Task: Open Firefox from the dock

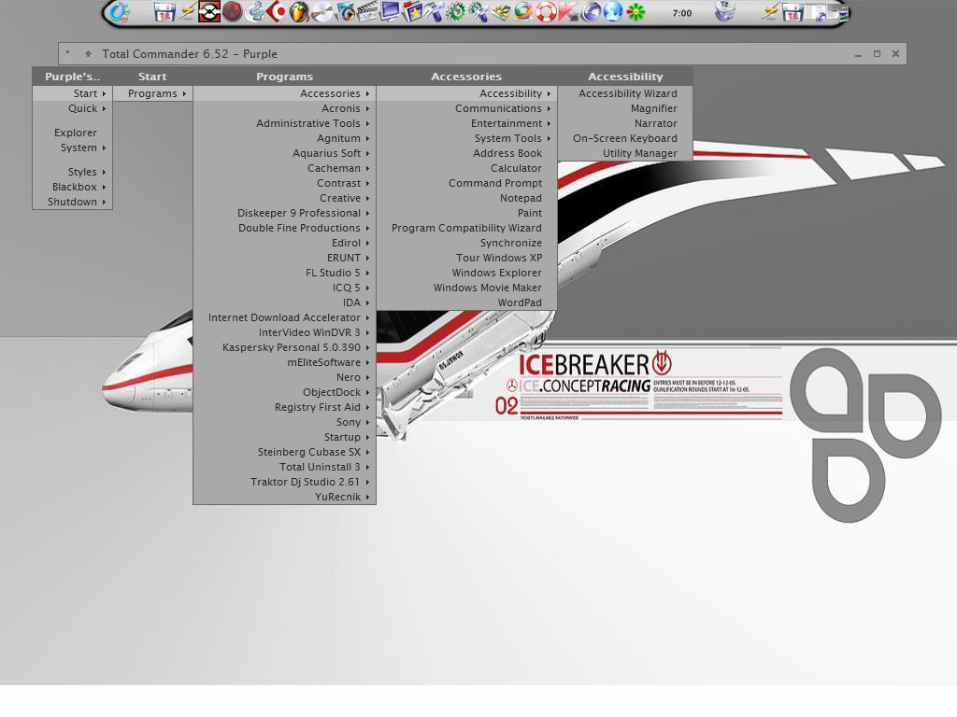Action: tap(523, 12)
